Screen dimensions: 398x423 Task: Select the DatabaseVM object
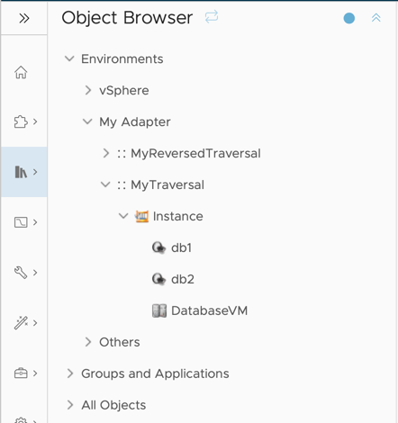209,310
